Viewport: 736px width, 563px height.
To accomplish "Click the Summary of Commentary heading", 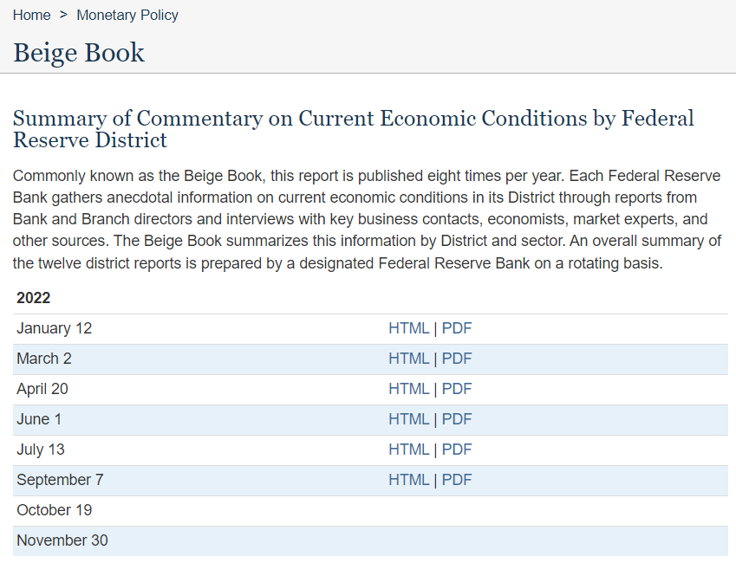I will tap(353, 128).
